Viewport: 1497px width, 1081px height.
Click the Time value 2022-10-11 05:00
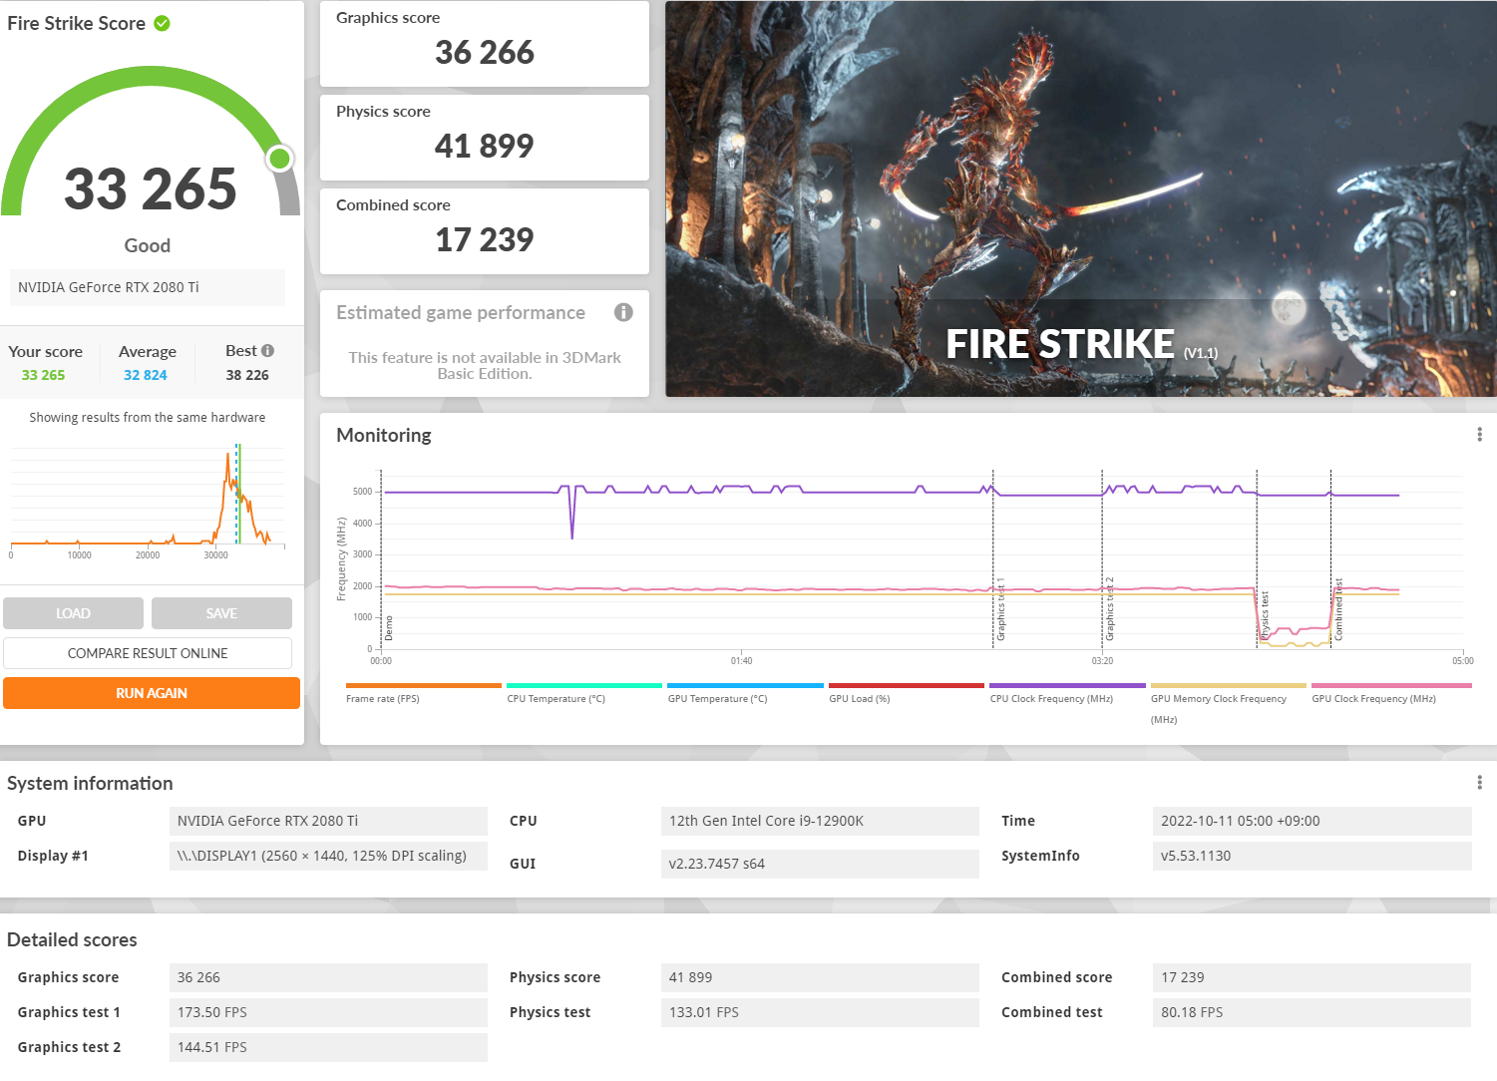pyautogui.click(x=1311, y=821)
